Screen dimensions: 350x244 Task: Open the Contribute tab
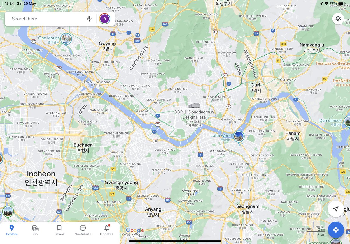(83, 230)
